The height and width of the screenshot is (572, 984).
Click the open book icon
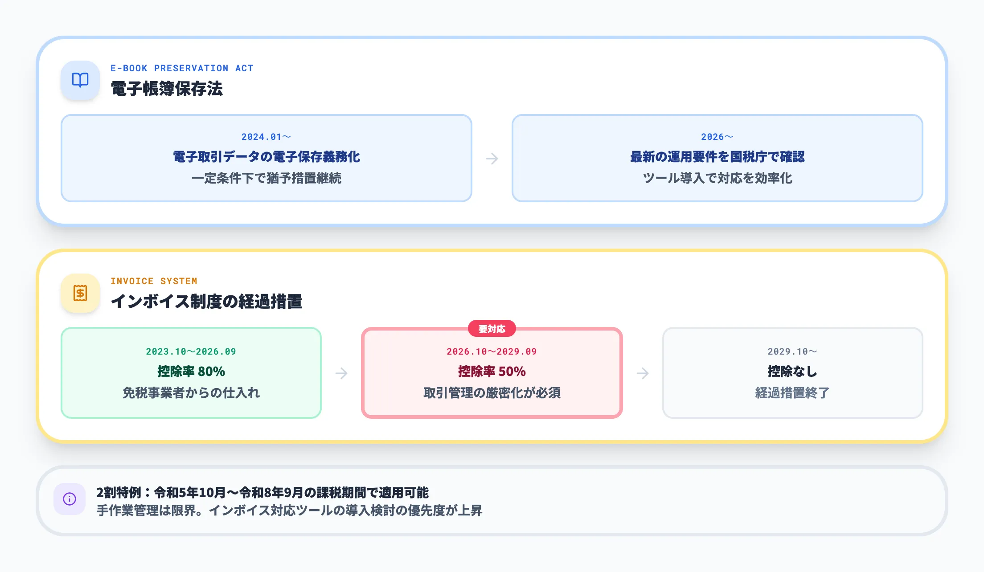pyautogui.click(x=80, y=80)
